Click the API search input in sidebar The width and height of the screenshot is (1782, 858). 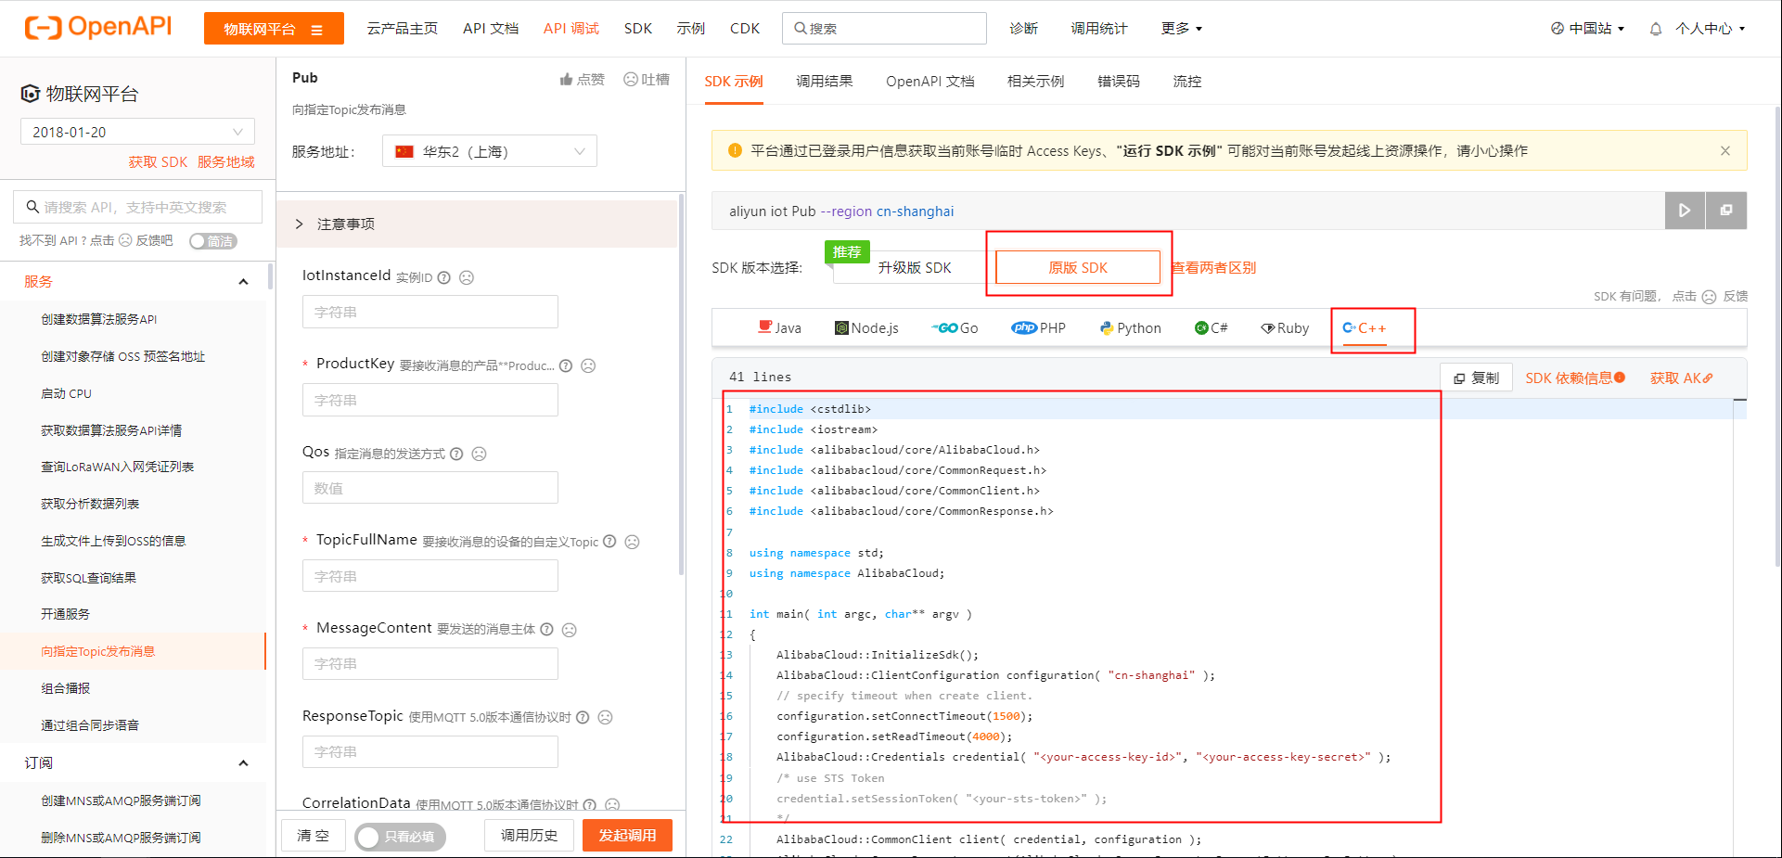click(x=137, y=207)
